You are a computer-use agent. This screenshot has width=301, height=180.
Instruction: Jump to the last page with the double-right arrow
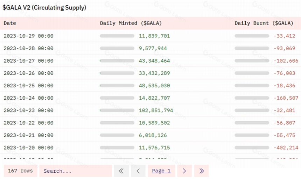[201, 171]
